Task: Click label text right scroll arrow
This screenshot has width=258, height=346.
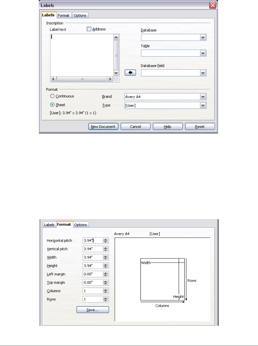Action: 110,79
